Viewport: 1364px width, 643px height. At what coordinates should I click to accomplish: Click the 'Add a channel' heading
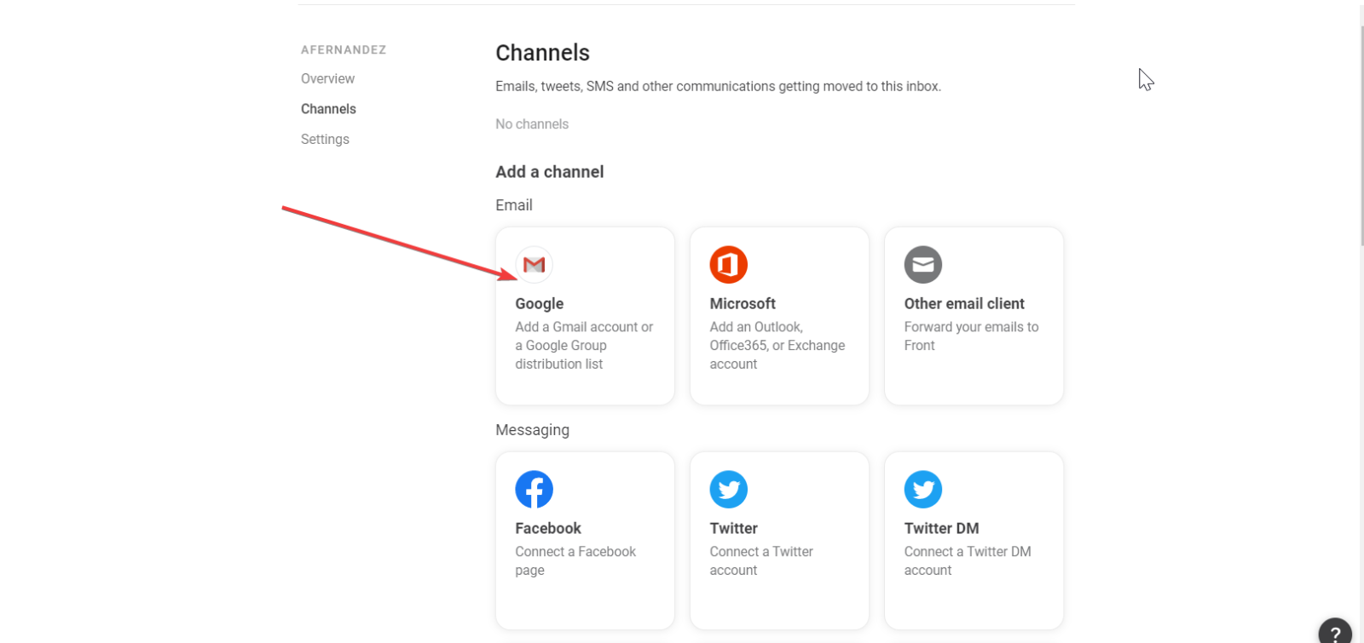click(x=550, y=172)
